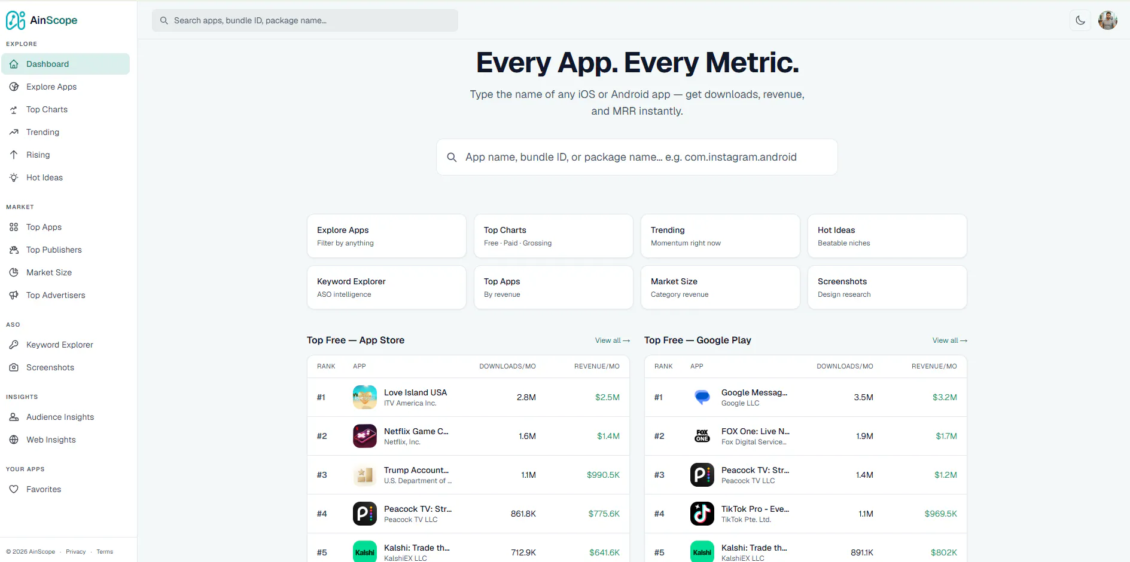Open the Trending momentum card
1130x562 pixels.
720,236
